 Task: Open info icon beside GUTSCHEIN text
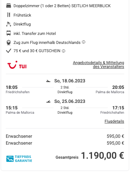tap(64, 51)
